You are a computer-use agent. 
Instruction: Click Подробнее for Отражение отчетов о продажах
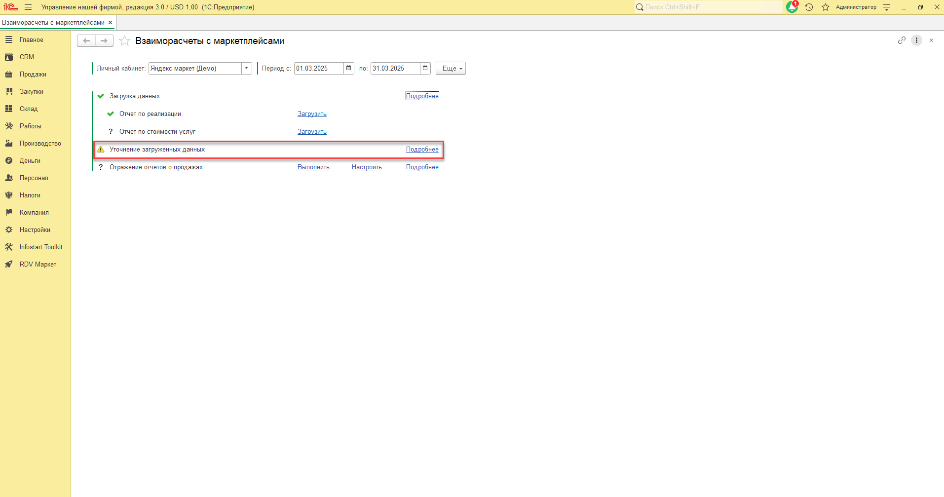(422, 167)
